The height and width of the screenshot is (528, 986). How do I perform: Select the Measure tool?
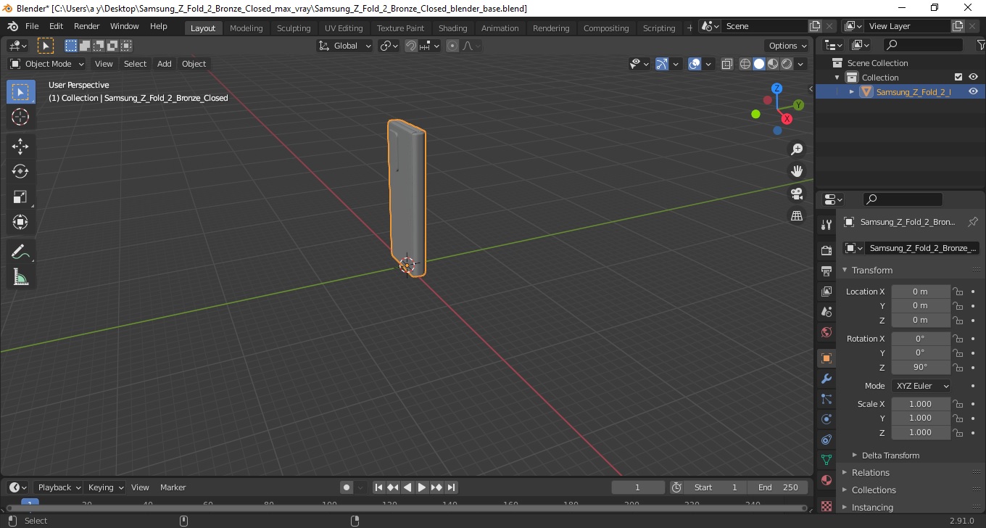click(x=20, y=277)
